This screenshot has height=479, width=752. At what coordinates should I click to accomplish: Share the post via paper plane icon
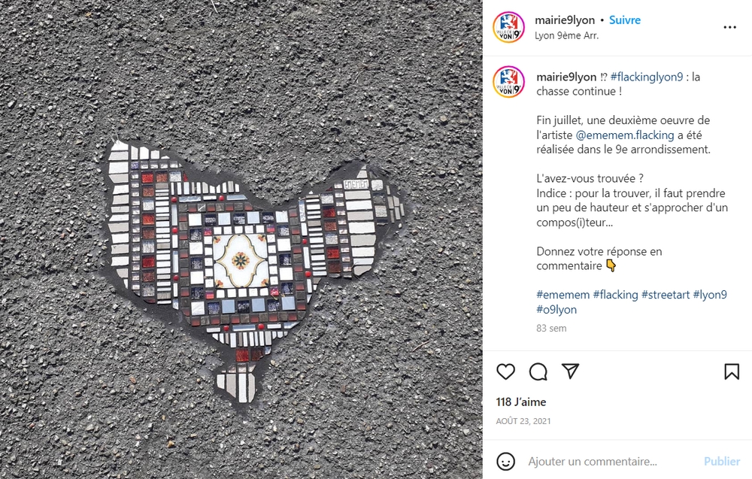pos(570,371)
